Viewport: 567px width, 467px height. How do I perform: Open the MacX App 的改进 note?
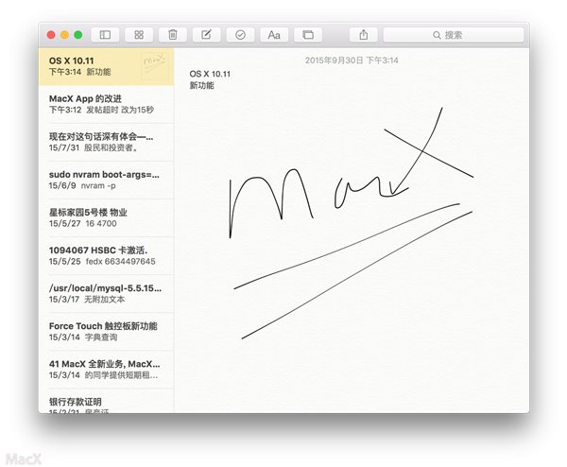point(106,104)
